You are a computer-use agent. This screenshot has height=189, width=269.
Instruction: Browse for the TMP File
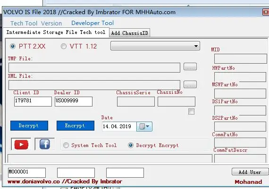pyautogui.click(x=190, y=66)
